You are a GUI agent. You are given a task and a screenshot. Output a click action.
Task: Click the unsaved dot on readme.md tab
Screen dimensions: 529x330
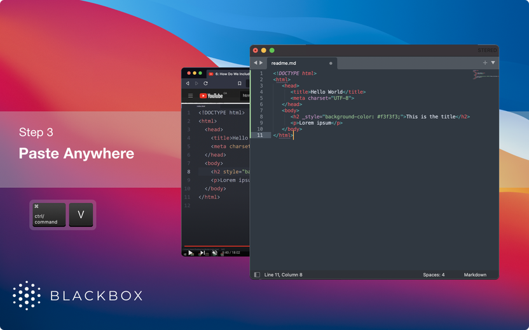(x=331, y=63)
